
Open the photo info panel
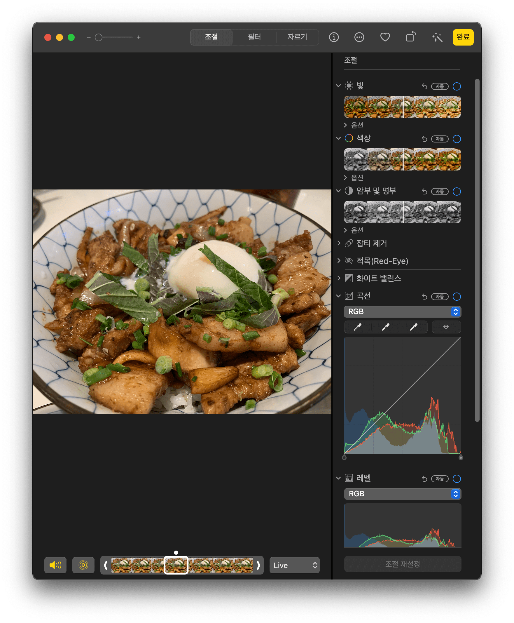(334, 37)
